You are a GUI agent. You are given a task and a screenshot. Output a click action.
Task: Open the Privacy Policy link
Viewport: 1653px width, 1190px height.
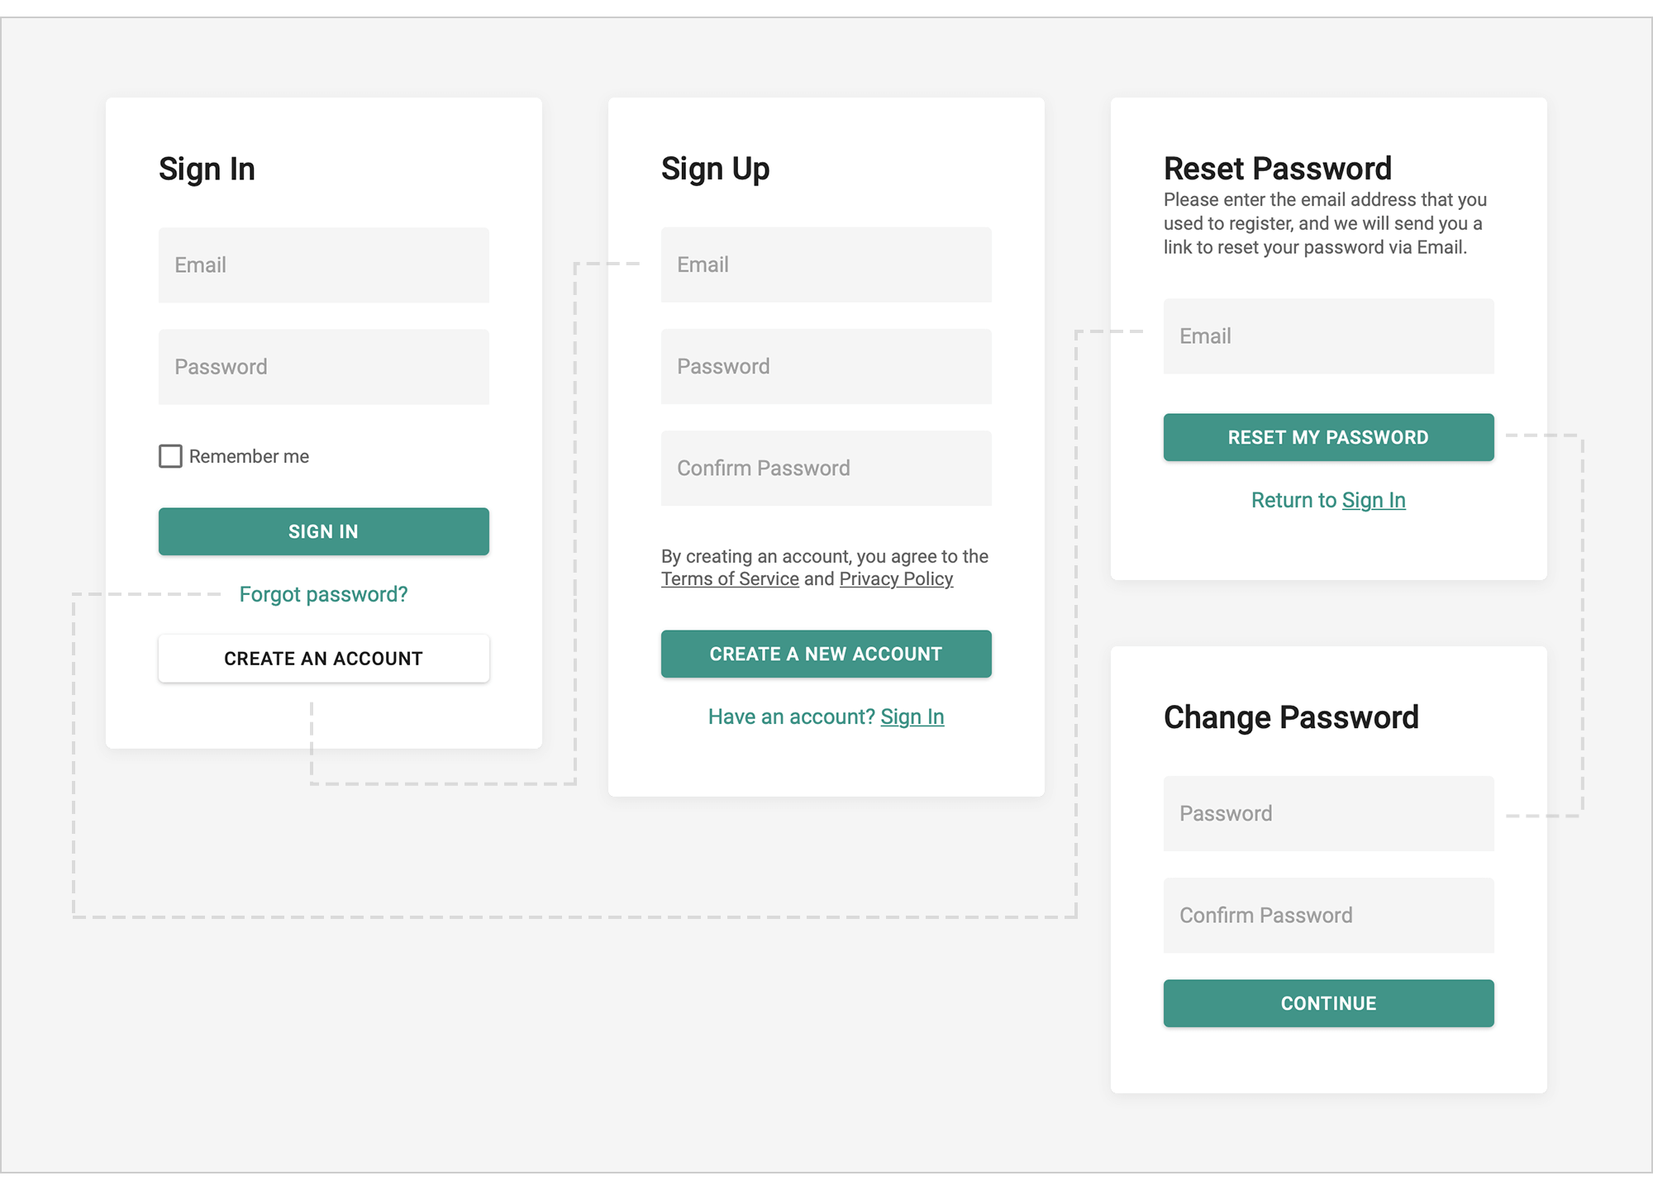point(896,578)
